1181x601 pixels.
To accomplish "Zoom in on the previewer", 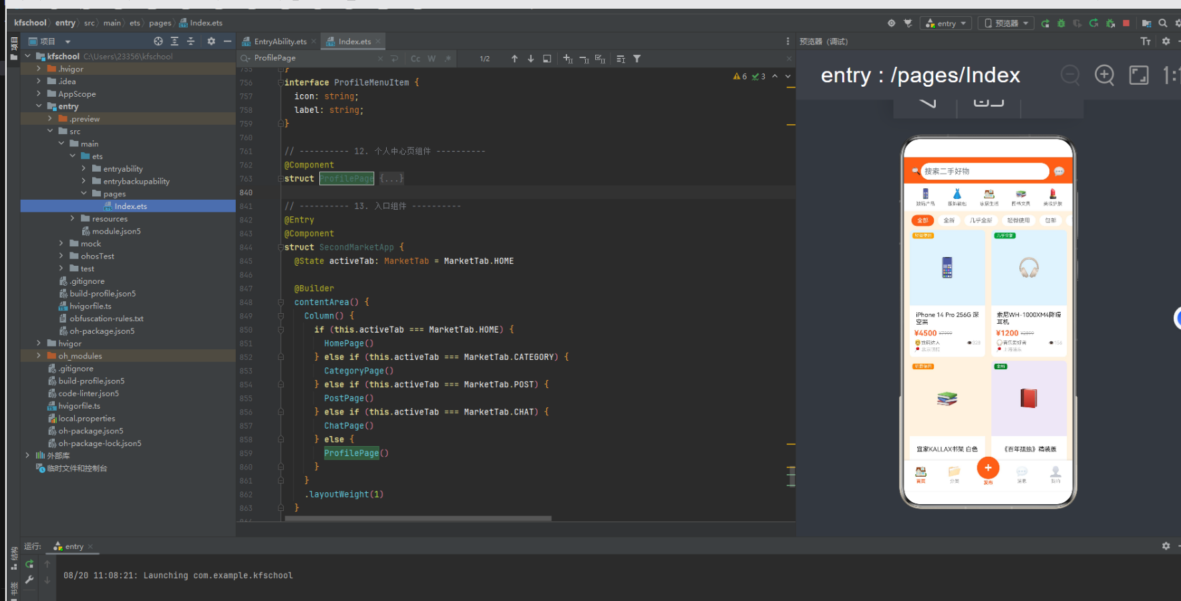I will click(x=1104, y=75).
